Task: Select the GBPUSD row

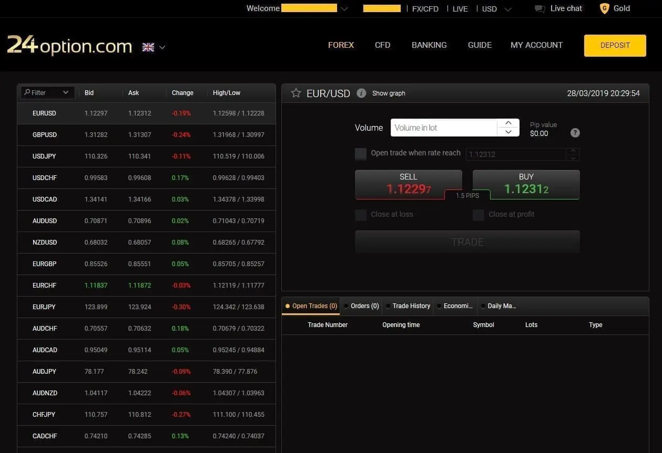Action: (x=146, y=135)
